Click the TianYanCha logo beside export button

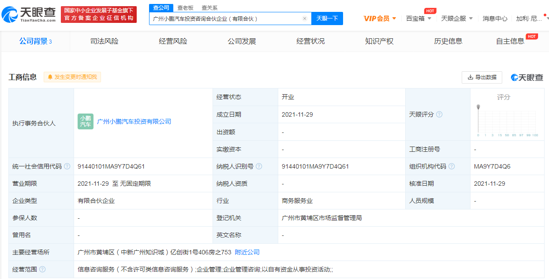coord(527,77)
